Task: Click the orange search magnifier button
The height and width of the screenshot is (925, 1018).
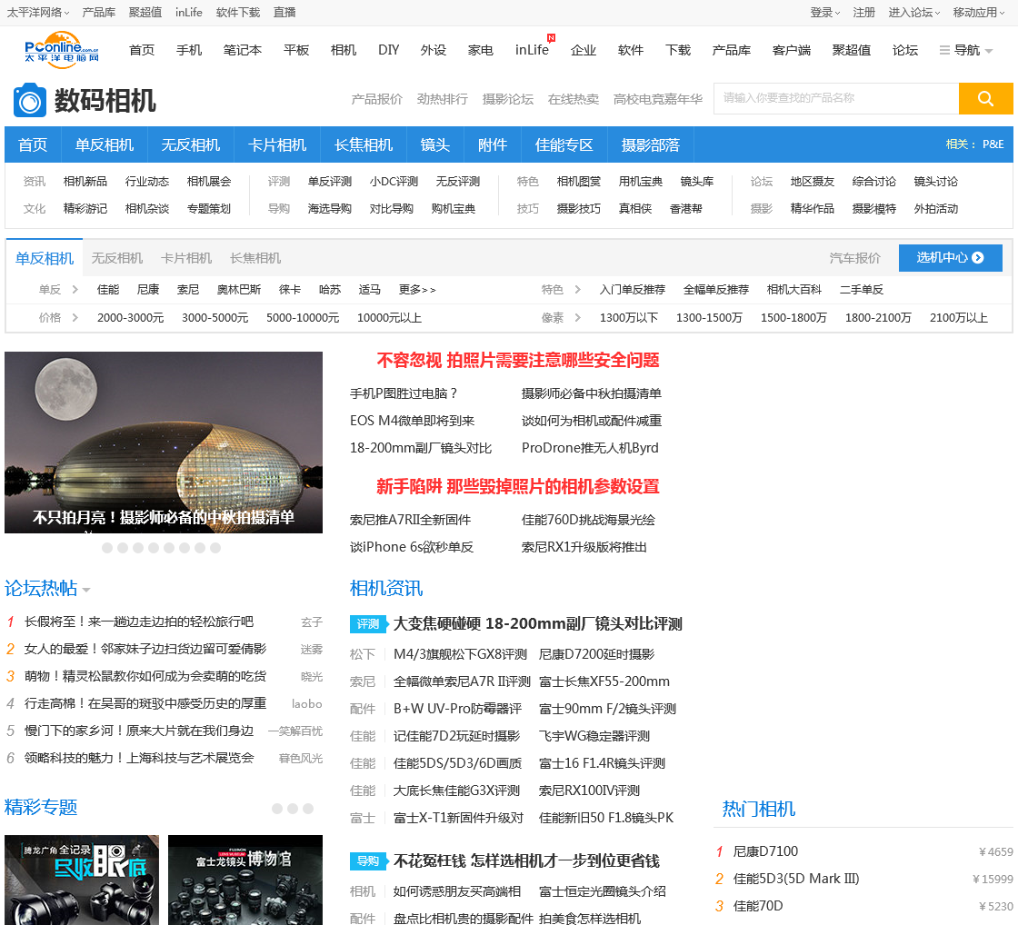Action: point(985,99)
